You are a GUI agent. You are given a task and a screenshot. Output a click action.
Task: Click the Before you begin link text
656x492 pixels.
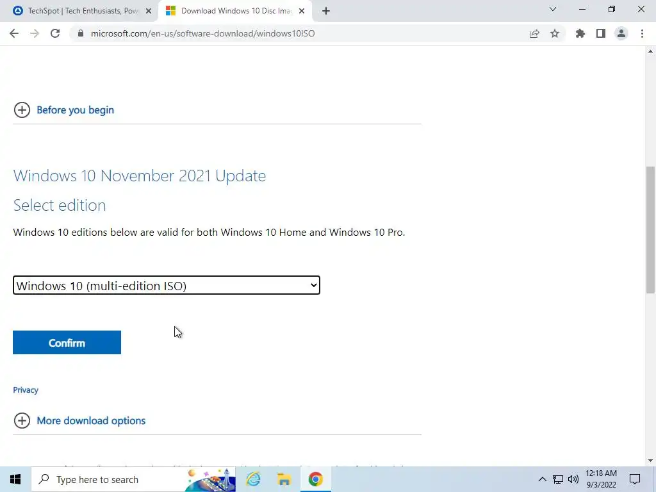tap(76, 110)
